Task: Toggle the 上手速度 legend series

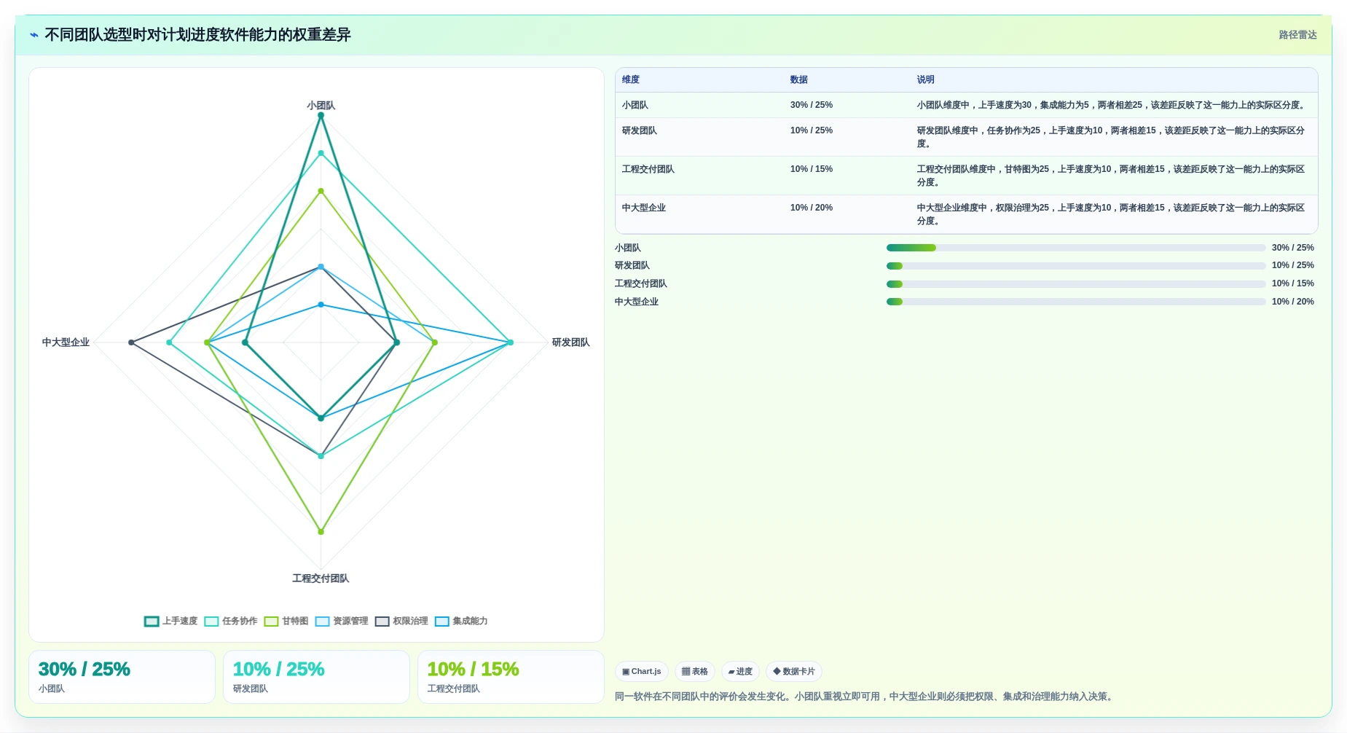Action: (171, 621)
